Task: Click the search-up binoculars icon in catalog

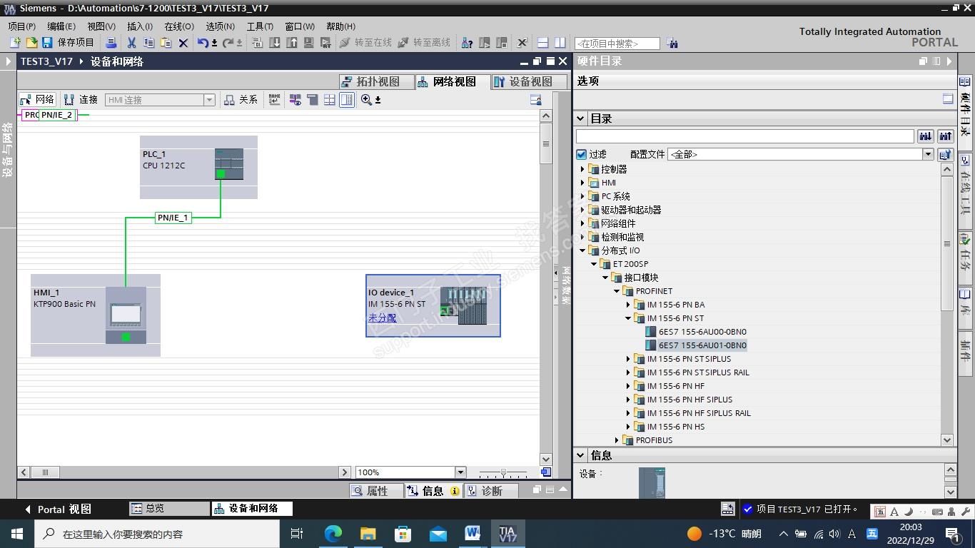Action: pos(946,136)
